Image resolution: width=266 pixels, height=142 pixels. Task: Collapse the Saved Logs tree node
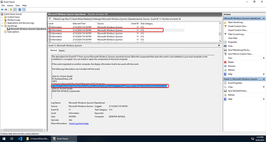point(2,26)
